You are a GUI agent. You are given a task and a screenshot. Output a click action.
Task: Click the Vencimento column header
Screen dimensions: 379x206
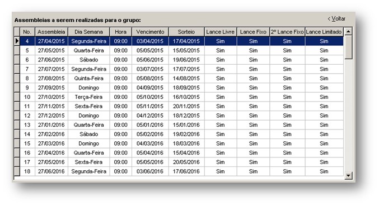coord(150,32)
